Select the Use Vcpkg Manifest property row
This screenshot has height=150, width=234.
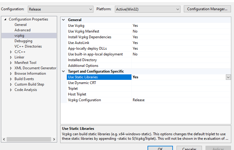pyautogui.click(x=83, y=31)
